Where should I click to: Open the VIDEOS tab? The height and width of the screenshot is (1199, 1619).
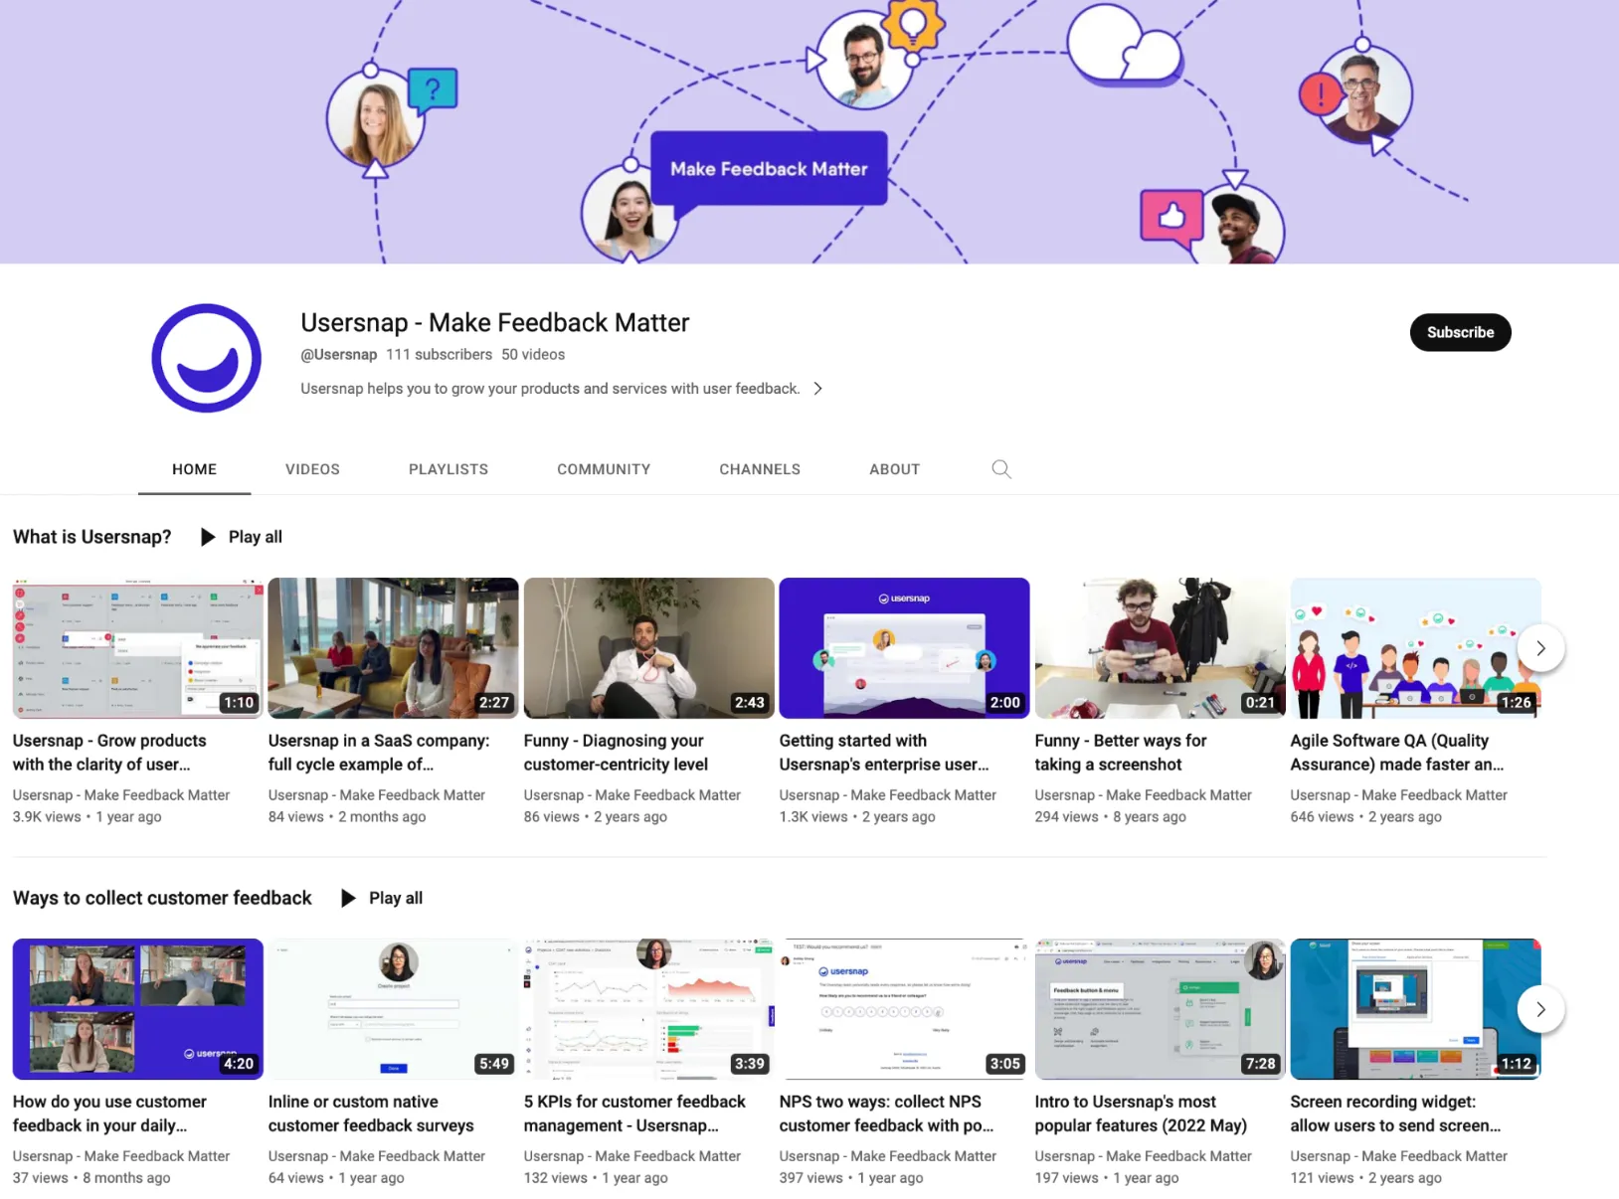point(312,469)
